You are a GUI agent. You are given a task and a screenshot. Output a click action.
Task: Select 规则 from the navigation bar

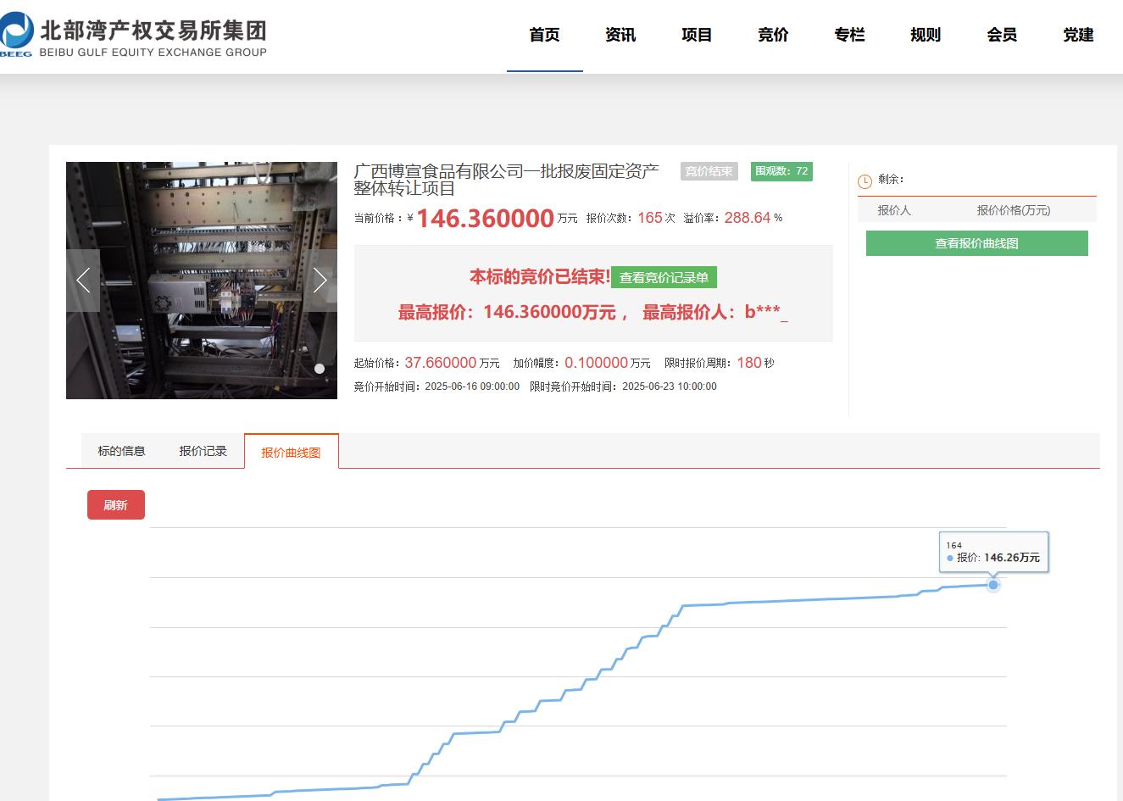tap(926, 35)
